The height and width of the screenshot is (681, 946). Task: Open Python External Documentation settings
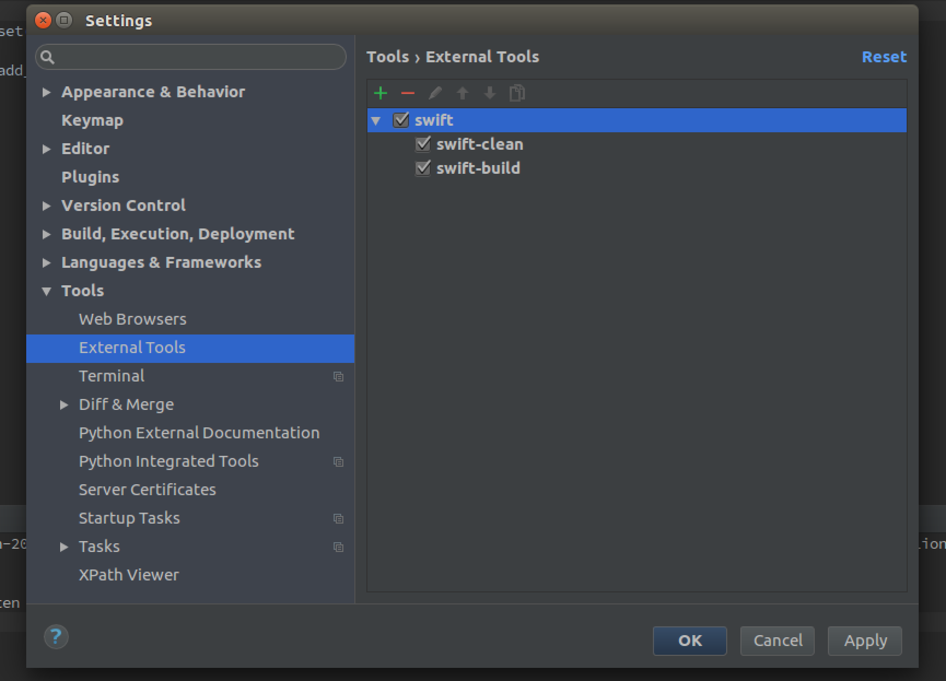pos(199,433)
